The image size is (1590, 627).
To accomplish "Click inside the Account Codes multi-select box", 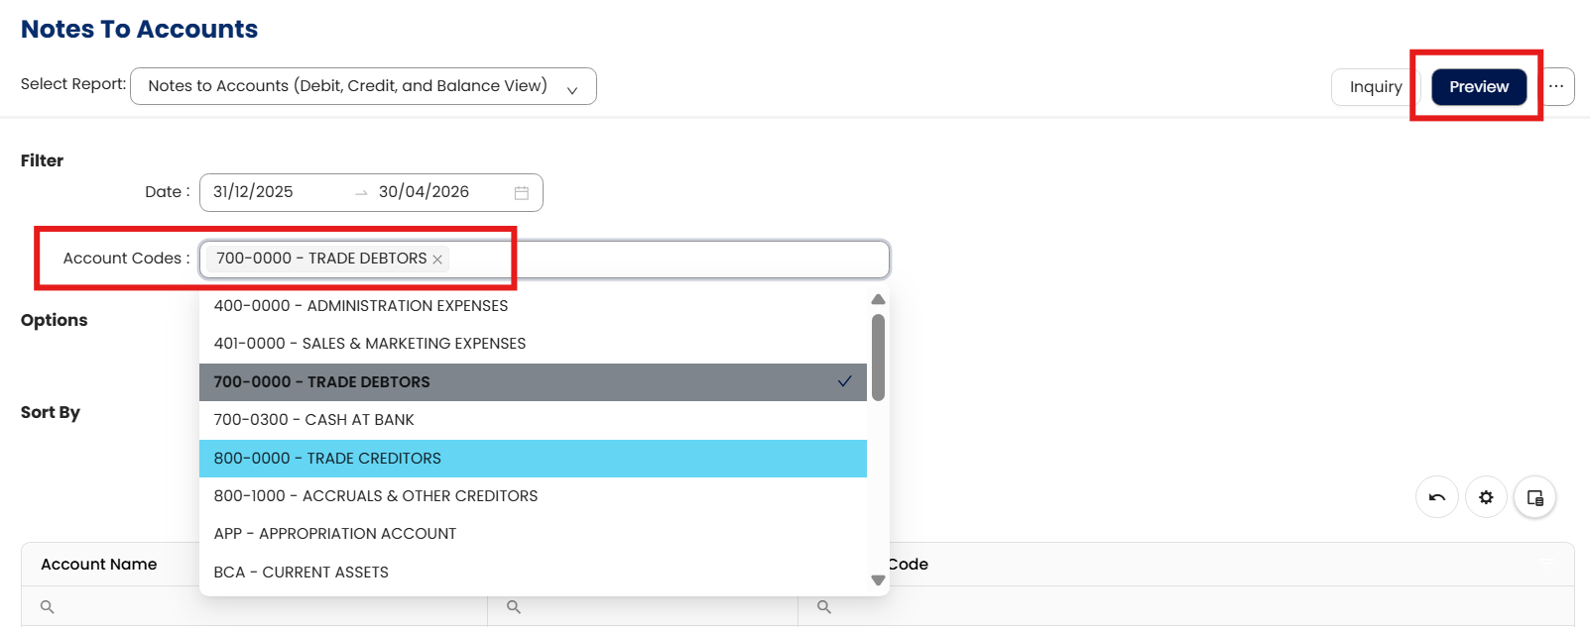I will tap(665, 260).
